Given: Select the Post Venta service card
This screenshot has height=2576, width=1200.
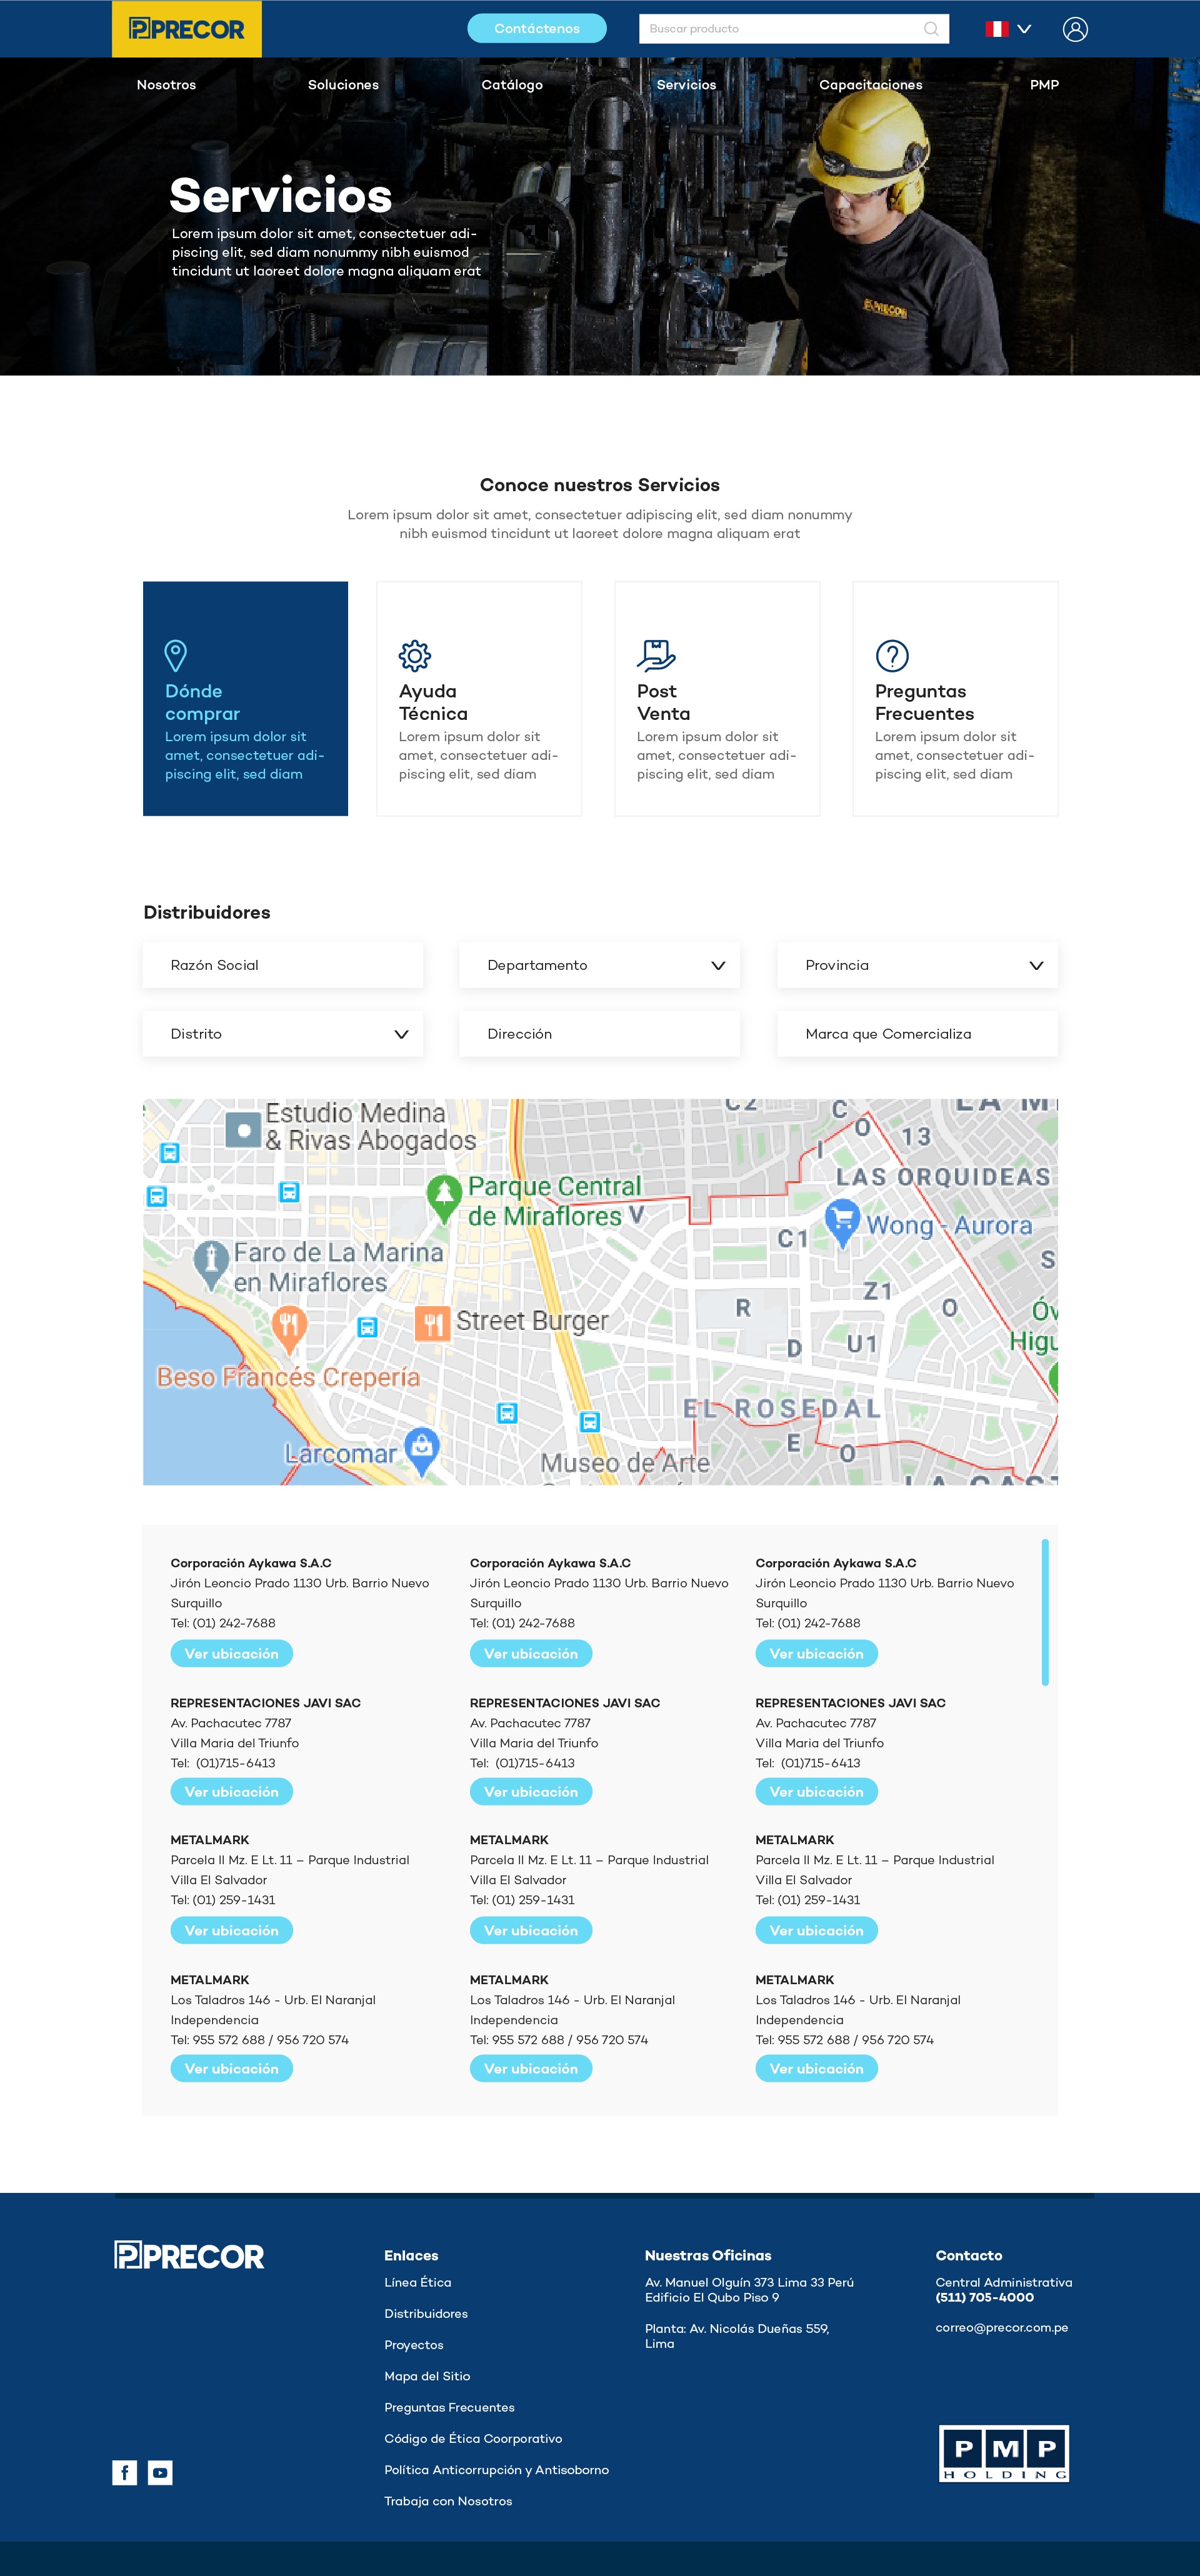Looking at the screenshot, I should (x=717, y=698).
